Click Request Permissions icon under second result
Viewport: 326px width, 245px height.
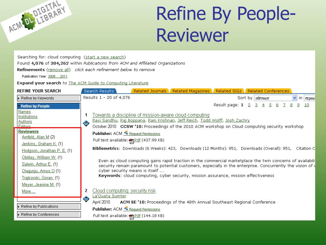click(x=126, y=208)
